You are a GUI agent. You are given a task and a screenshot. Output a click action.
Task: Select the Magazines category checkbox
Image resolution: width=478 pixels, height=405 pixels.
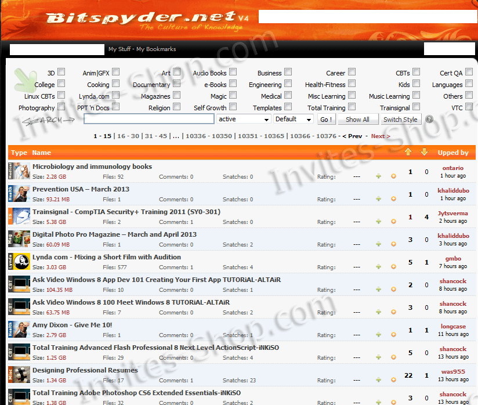click(x=176, y=95)
